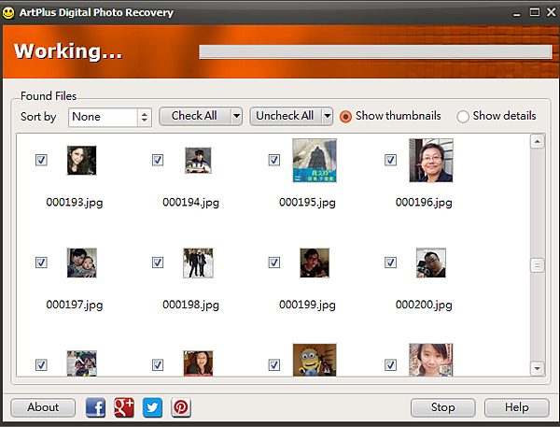Click the scrollbar down arrow in file list
560x427 pixels.
(538, 368)
